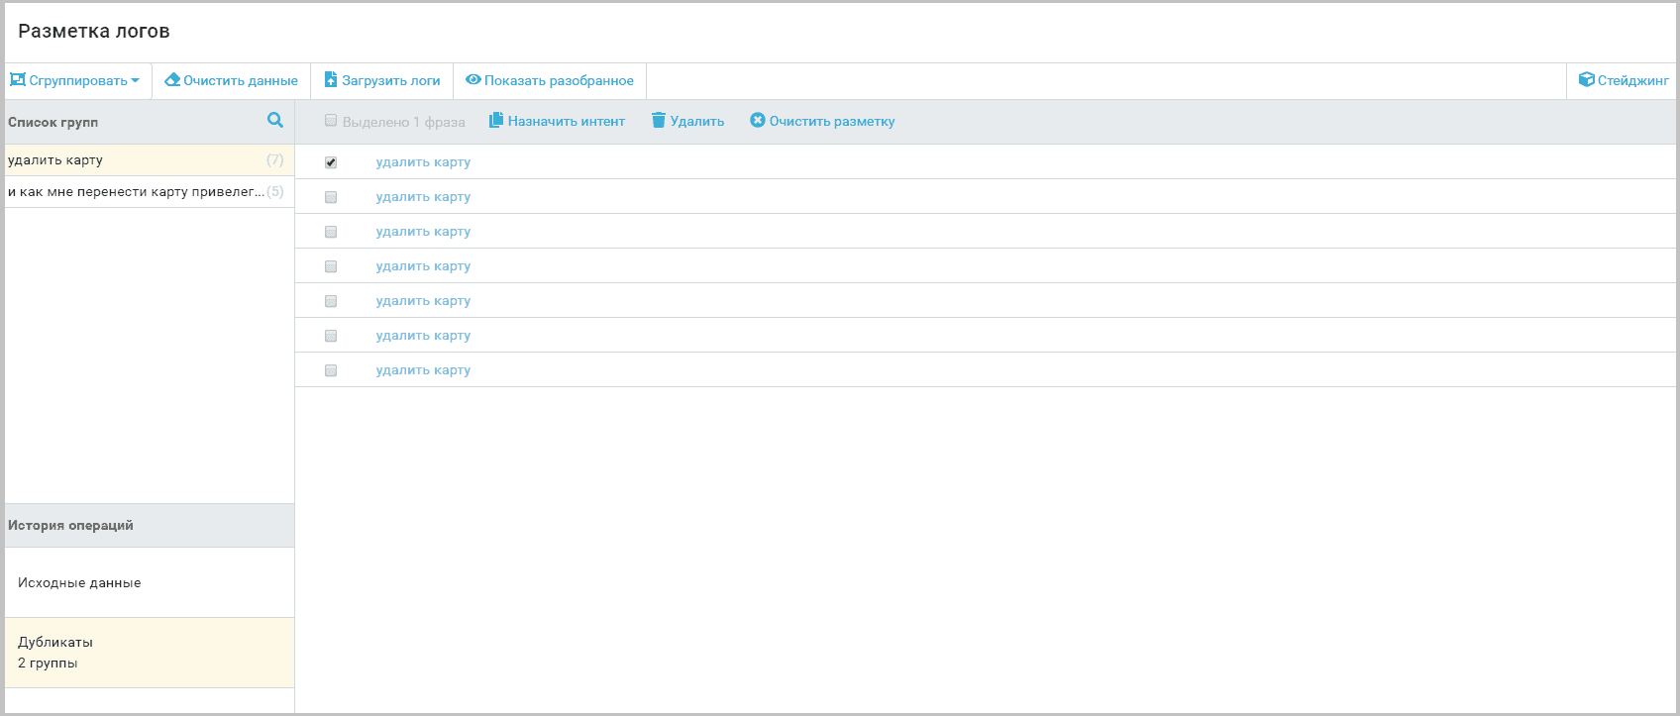Click the eye icon for Показать разобранное
The image size is (1680, 716).
473,80
